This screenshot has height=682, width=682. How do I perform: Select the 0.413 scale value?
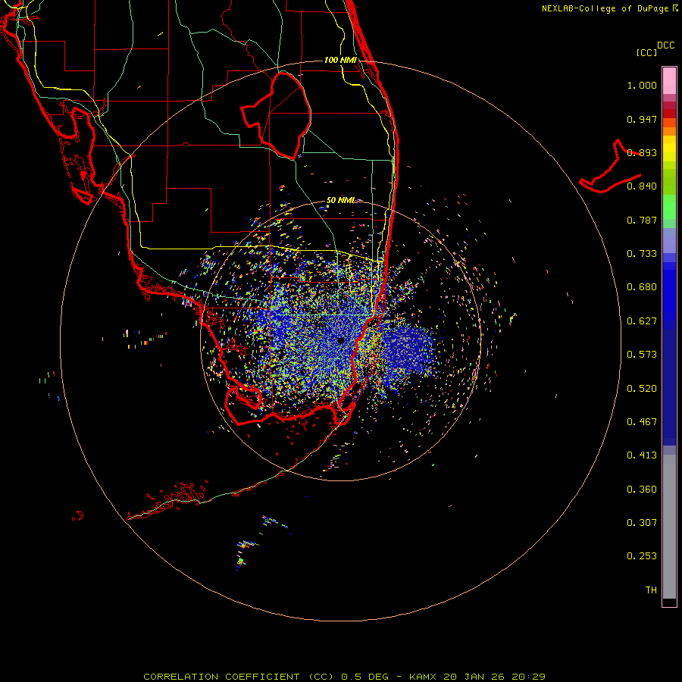point(642,455)
